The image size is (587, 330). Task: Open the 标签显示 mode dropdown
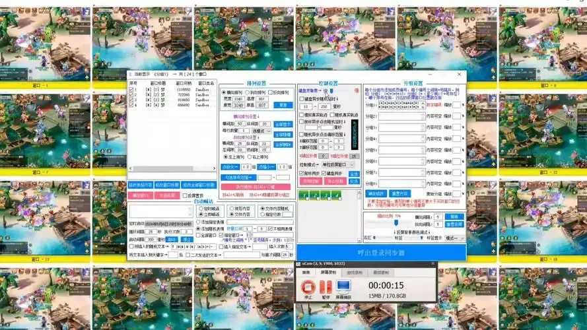click(x=454, y=238)
